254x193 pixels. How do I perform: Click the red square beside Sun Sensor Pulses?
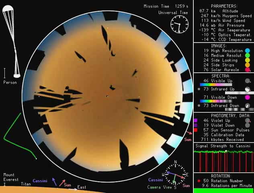pos(195,130)
